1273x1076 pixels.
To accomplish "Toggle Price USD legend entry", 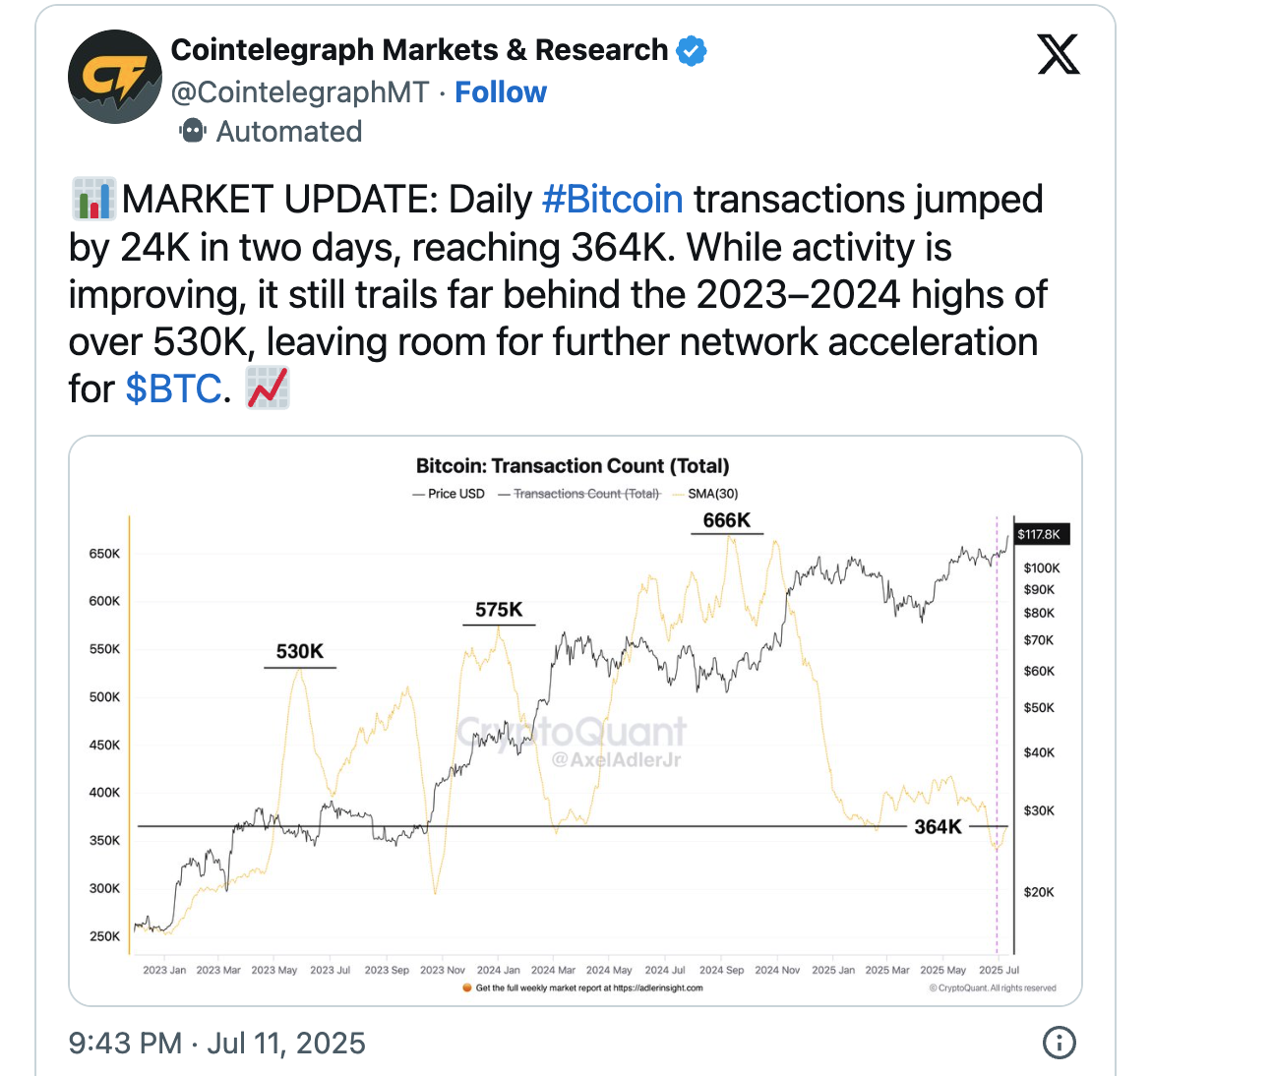I will 448,494.
